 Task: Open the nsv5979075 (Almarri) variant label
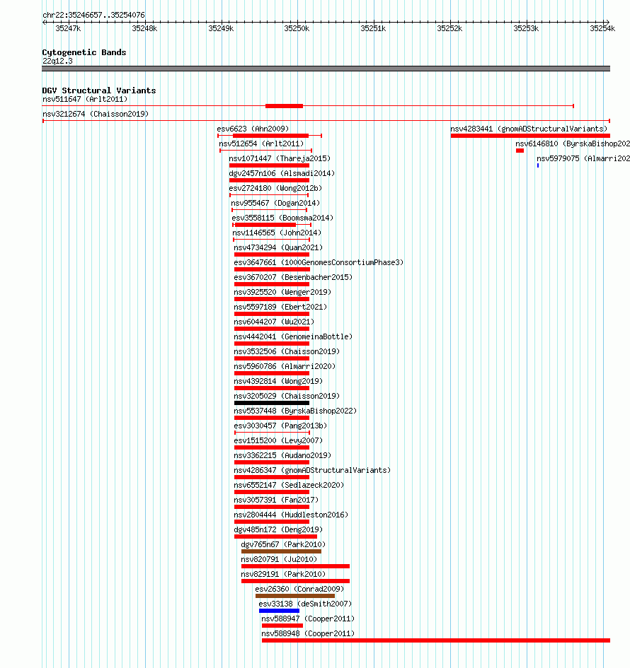pos(583,158)
